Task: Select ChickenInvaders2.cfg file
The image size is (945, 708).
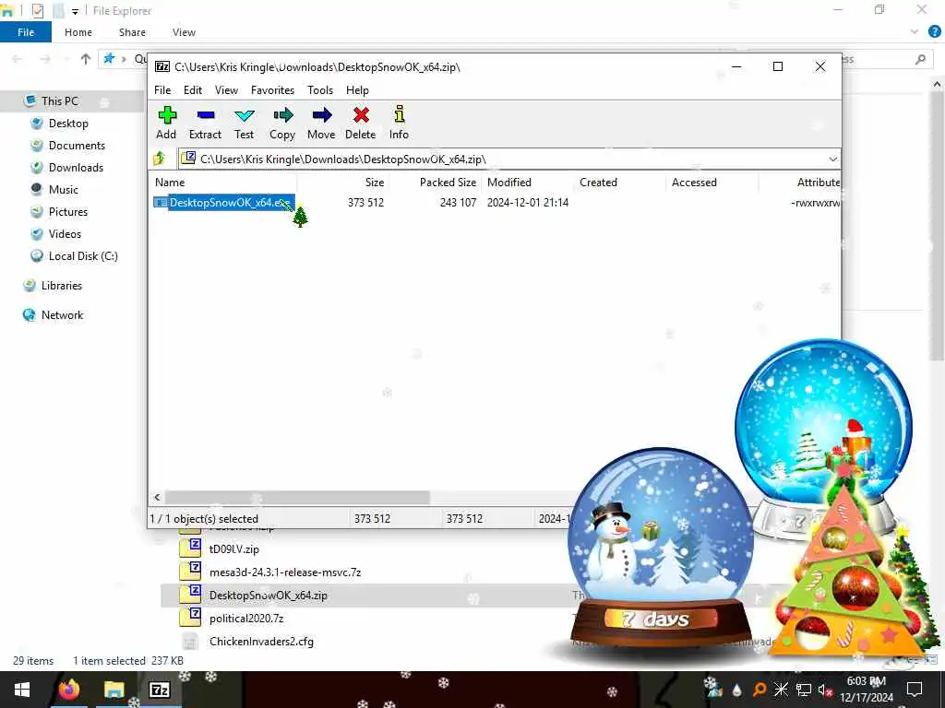Action: [x=261, y=642]
